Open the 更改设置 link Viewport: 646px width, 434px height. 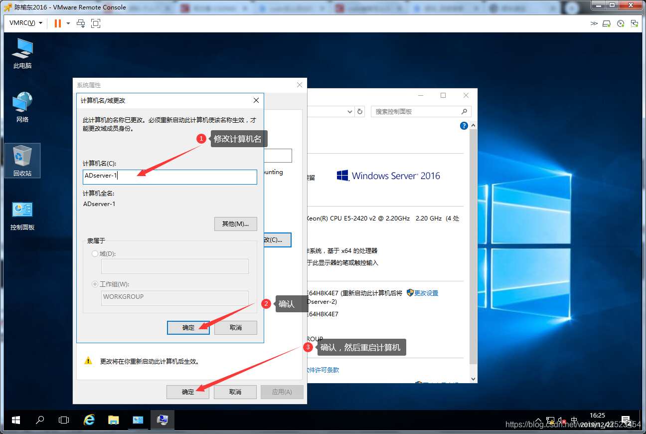(426, 293)
